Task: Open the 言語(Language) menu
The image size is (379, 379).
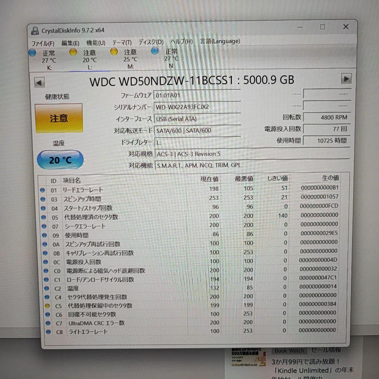Action: (x=220, y=41)
